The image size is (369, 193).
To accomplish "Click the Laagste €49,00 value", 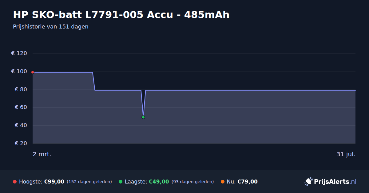I will pyautogui.click(x=159, y=182).
